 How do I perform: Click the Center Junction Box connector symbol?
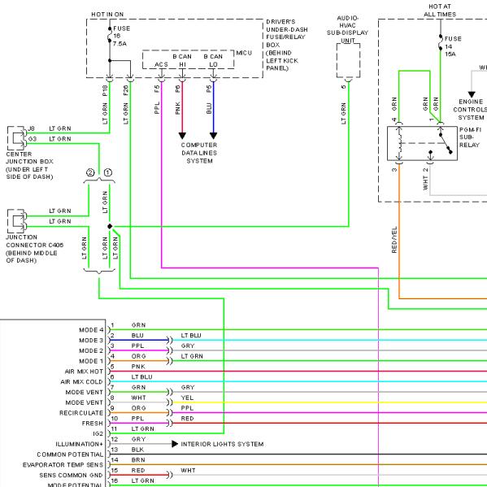[x=17, y=138]
